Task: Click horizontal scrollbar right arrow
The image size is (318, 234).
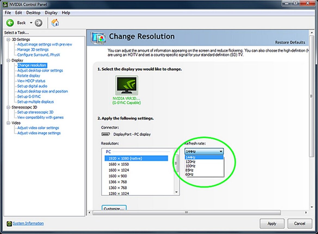Action: tap(306, 213)
